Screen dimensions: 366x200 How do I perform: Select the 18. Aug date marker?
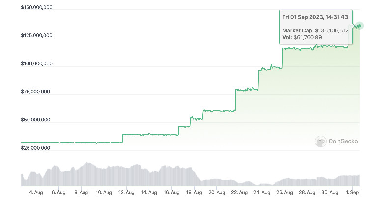click(194, 193)
